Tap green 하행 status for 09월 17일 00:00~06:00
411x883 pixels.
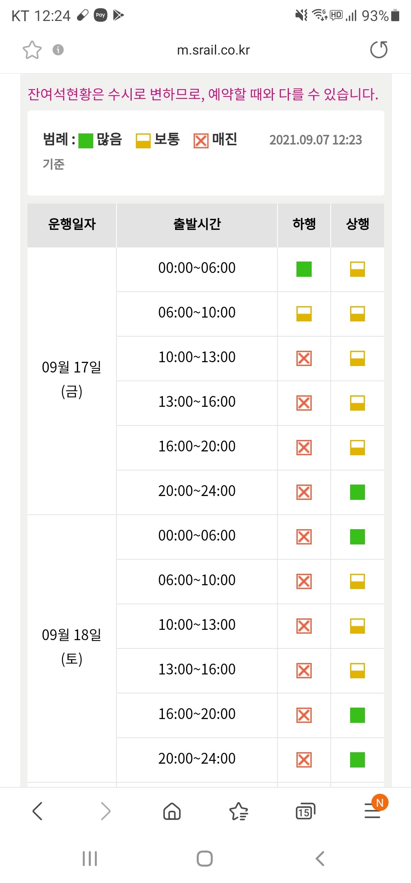pos(304,269)
